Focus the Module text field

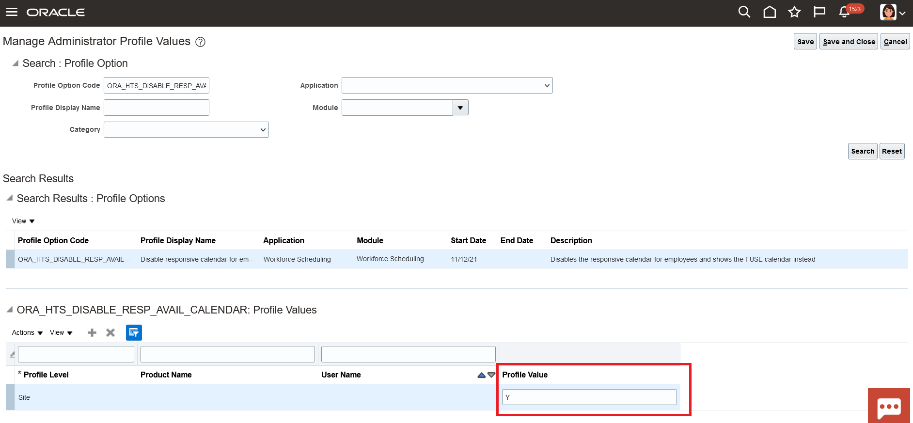click(x=397, y=108)
